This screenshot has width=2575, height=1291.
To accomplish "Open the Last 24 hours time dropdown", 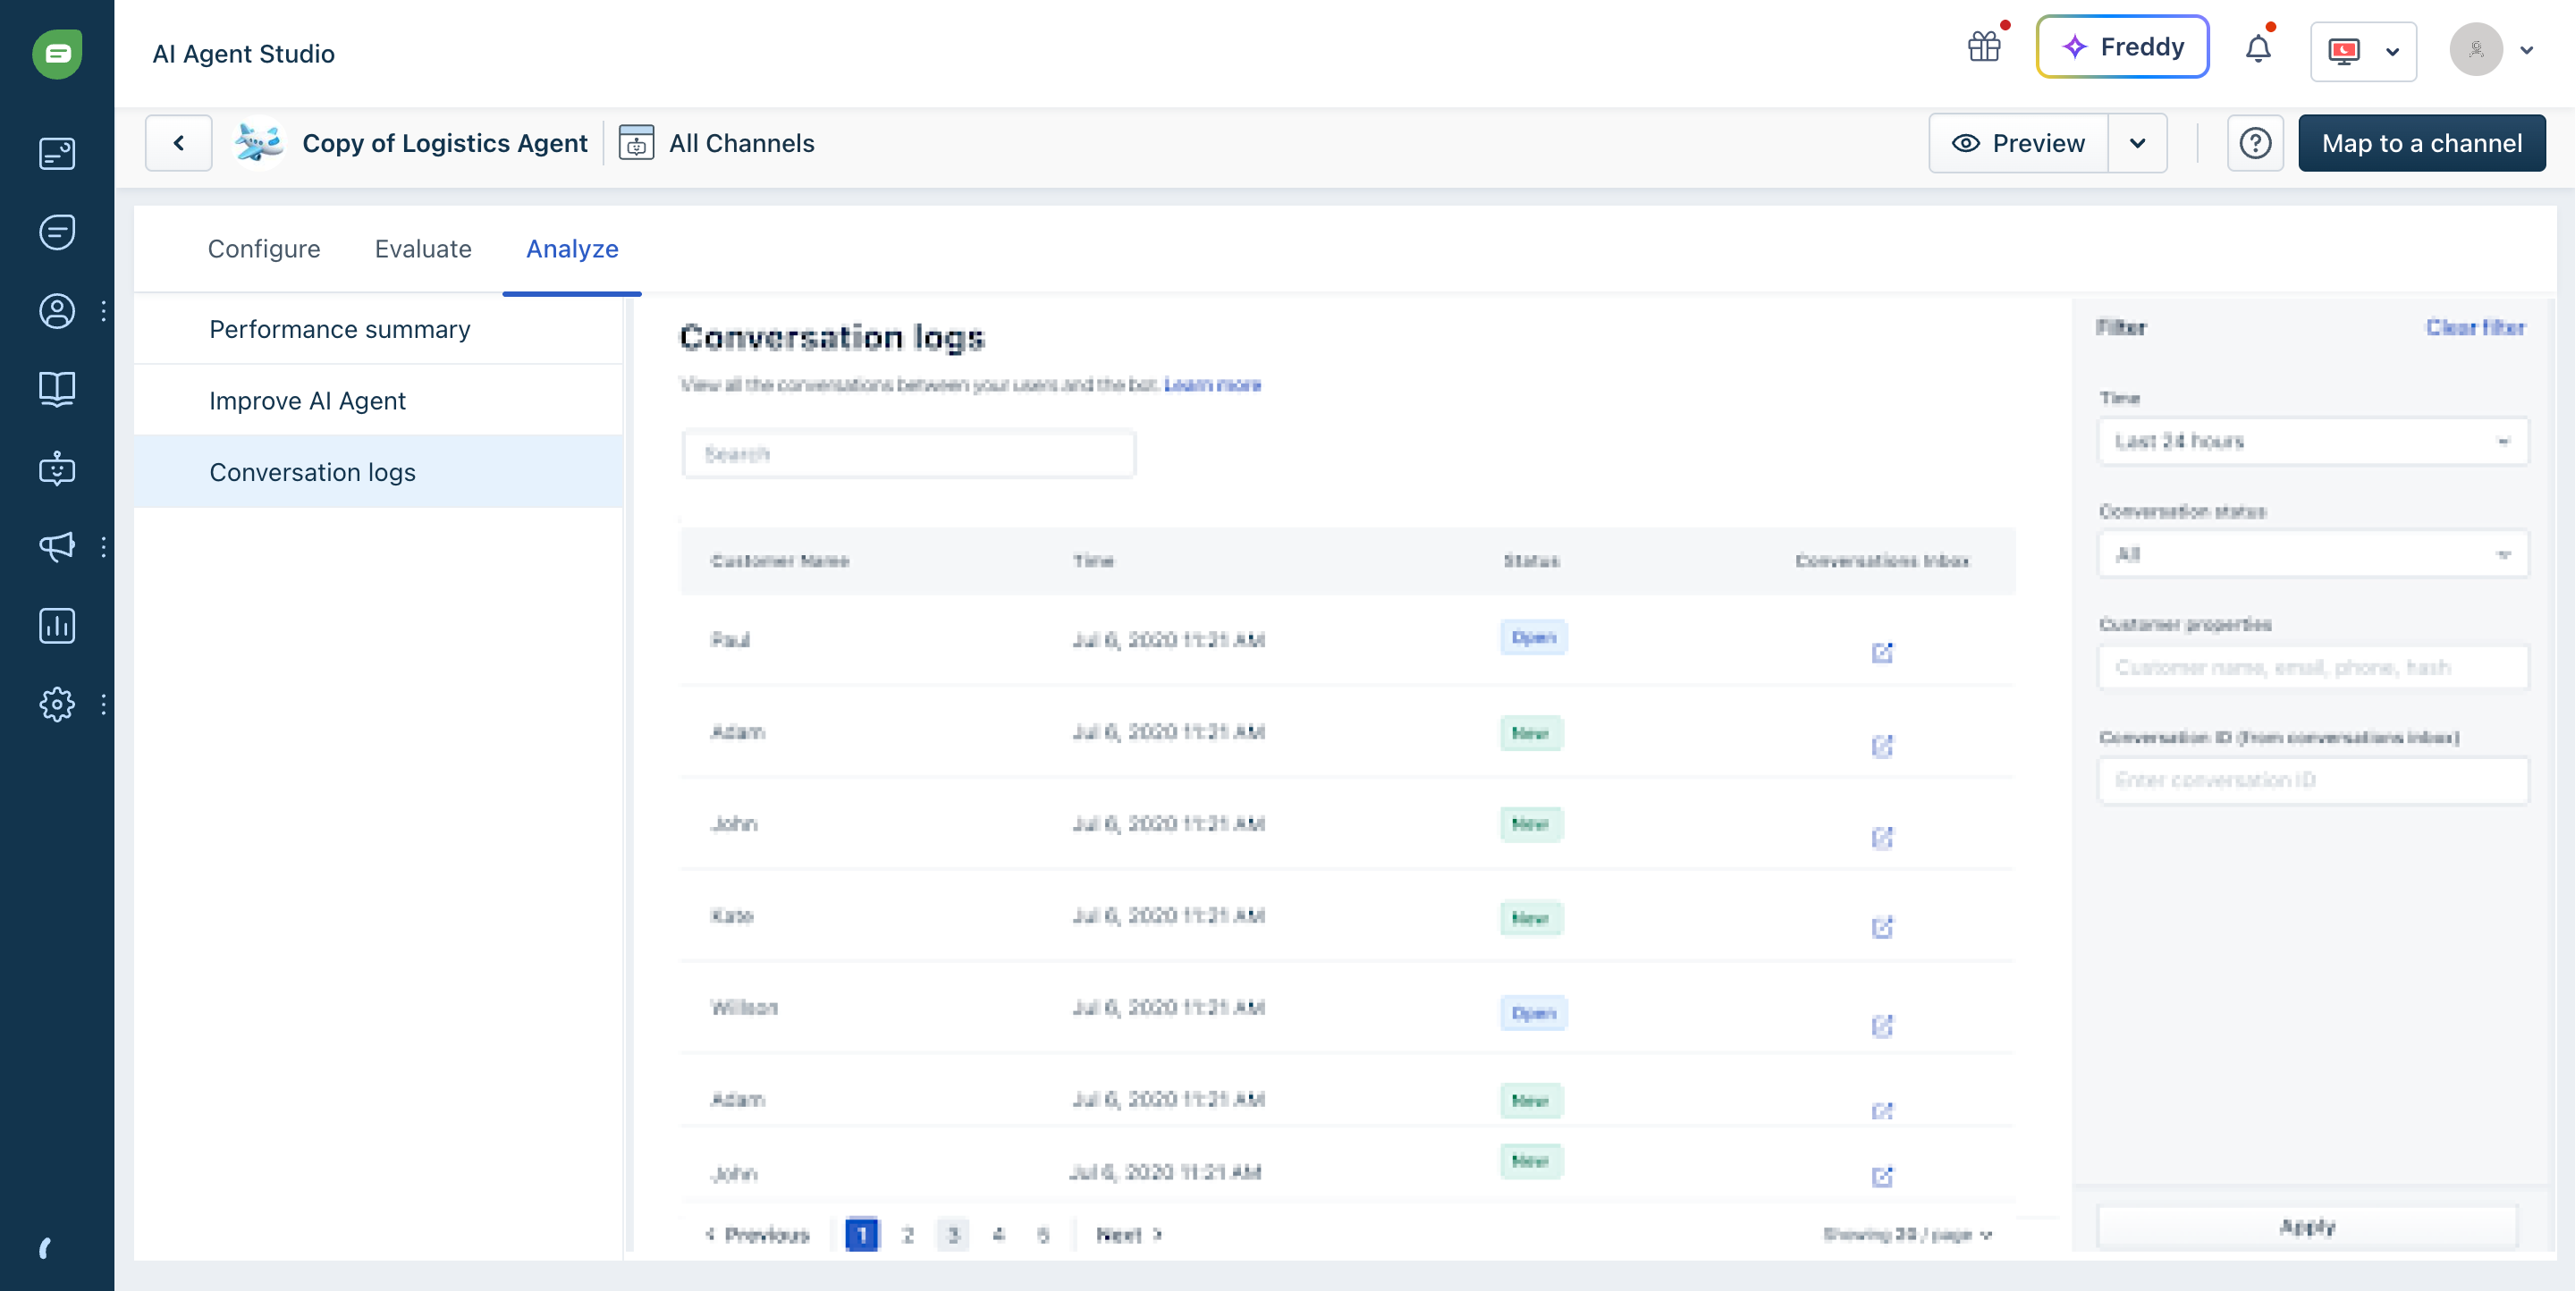I will [2312, 442].
